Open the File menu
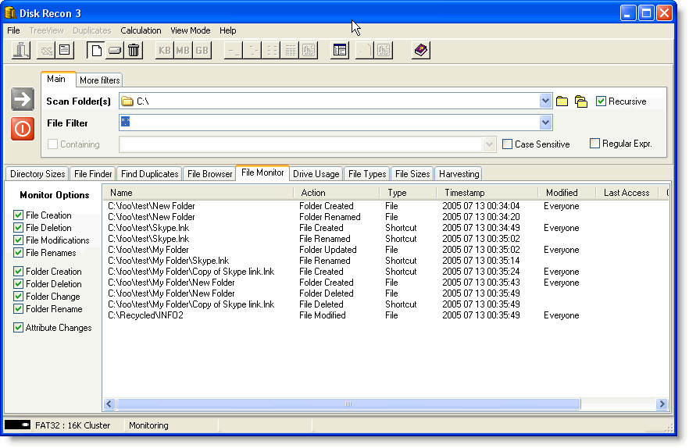689x448 pixels. tap(13, 30)
